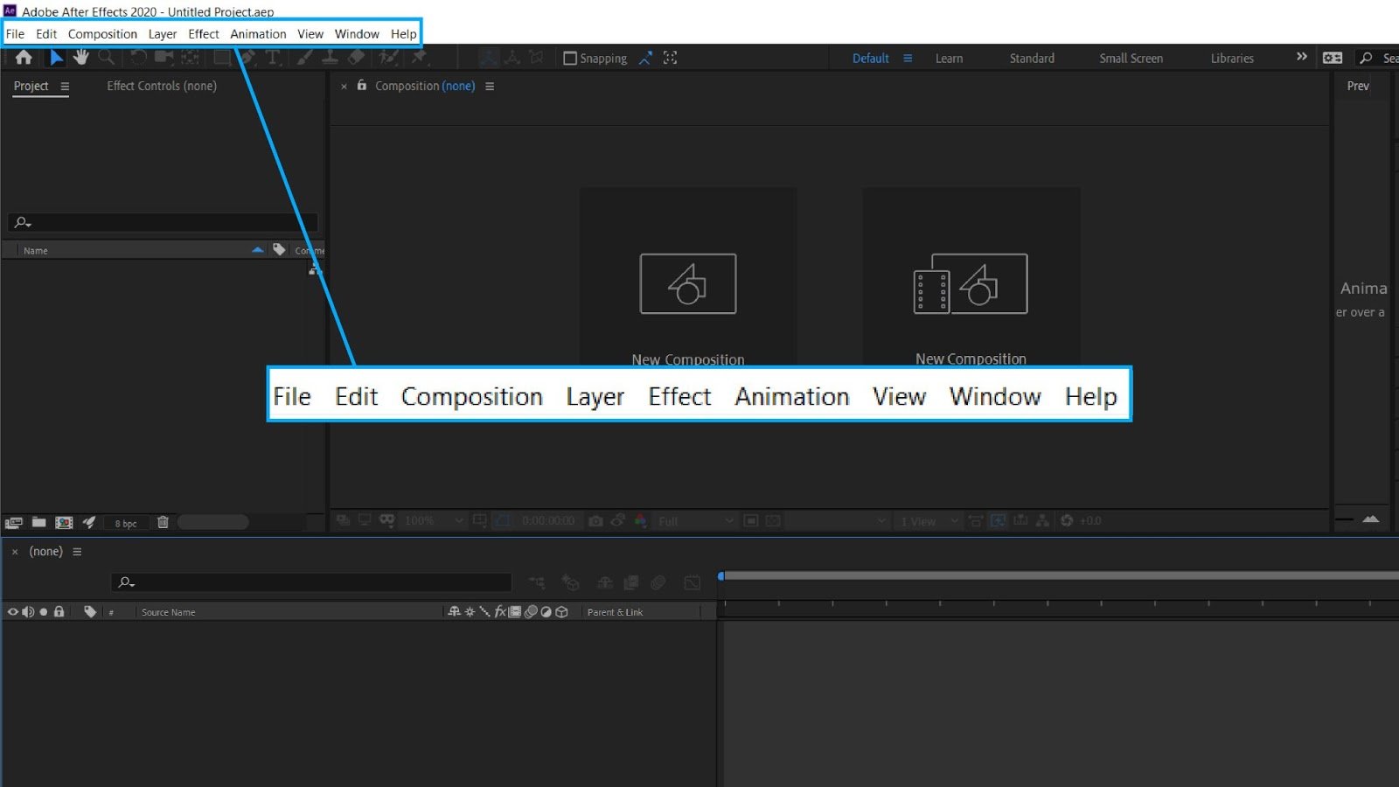The width and height of the screenshot is (1399, 787).
Task: Select the Zoom magnifier tool
Action: pyautogui.click(x=107, y=58)
